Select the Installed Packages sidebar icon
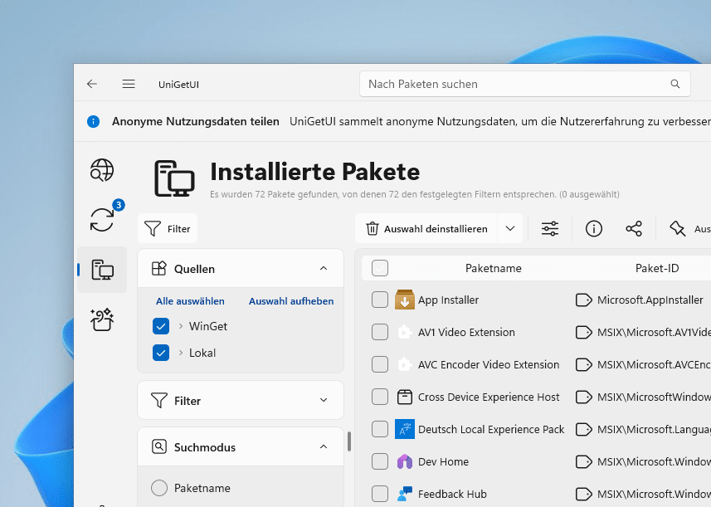Screen dimensions: 711x507 click(101, 270)
